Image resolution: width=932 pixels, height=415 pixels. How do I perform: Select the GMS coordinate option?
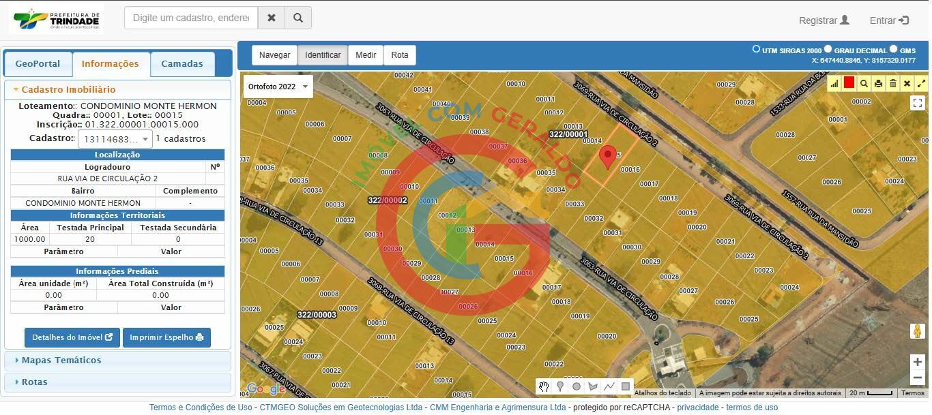[x=893, y=49]
